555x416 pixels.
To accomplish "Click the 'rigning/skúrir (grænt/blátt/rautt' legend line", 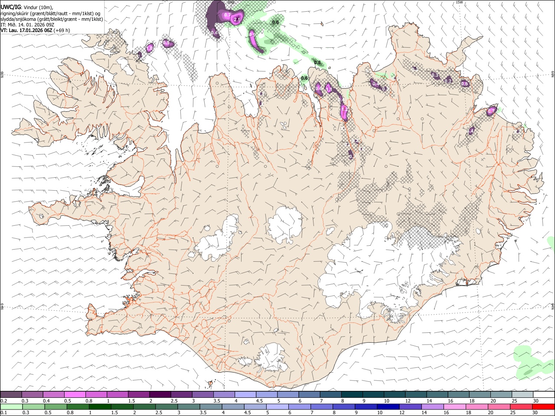I will coord(50,13).
